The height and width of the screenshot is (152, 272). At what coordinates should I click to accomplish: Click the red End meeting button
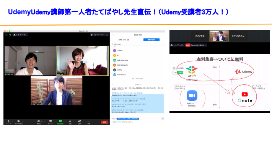pos(104,122)
